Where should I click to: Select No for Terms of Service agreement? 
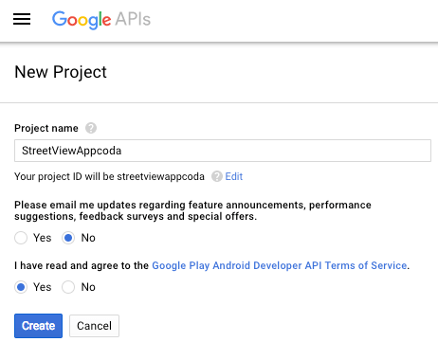(68, 287)
